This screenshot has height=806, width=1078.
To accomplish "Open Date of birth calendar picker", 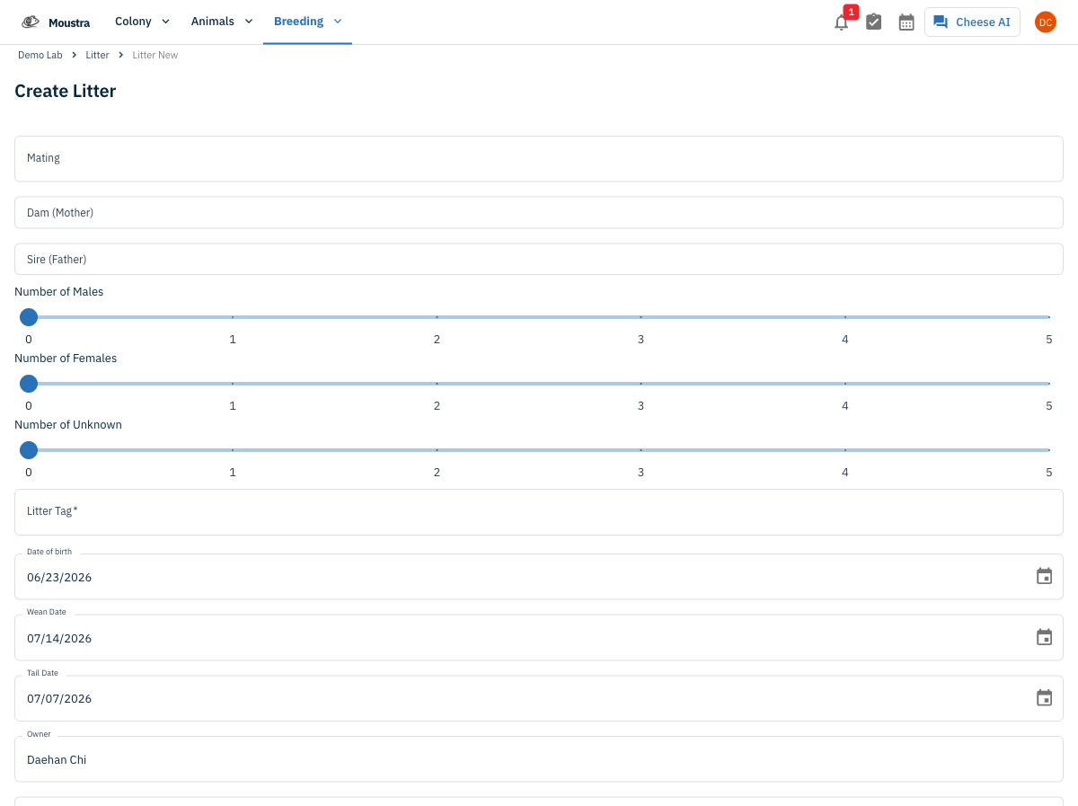I will pos(1044,576).
